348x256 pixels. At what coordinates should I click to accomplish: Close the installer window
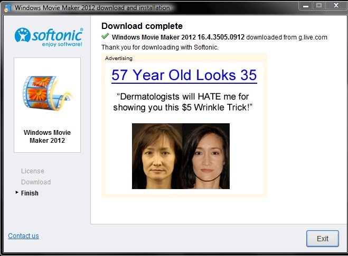(336, 6)
